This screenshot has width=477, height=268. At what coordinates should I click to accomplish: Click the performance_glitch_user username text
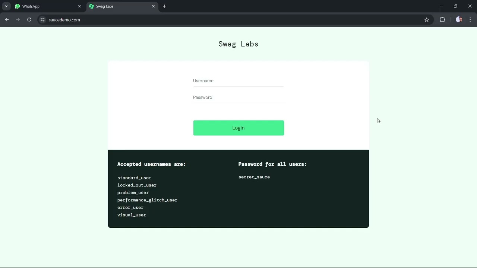147,200
